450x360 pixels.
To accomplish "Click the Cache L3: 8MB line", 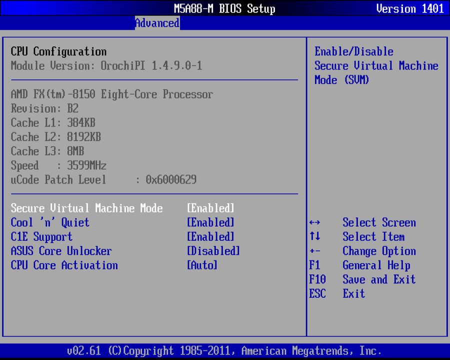I will pyautogui.click(x=47, y=151).
